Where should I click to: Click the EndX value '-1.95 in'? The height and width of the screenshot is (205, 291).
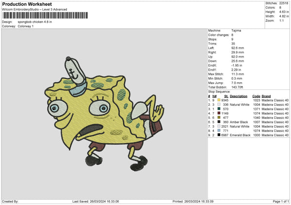pyautogui.click(x=237, y=65)
